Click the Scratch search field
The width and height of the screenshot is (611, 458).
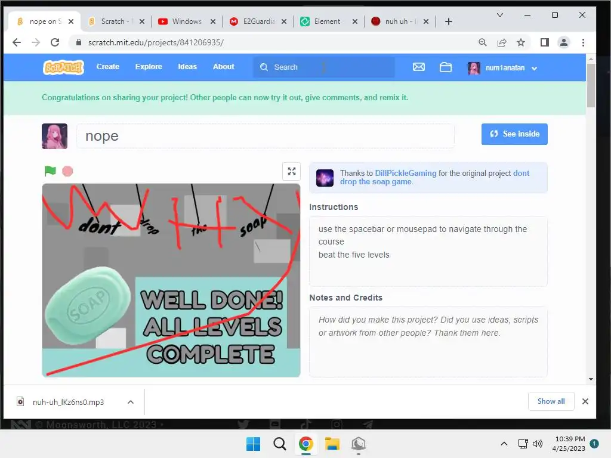click(x=324, y=67)
